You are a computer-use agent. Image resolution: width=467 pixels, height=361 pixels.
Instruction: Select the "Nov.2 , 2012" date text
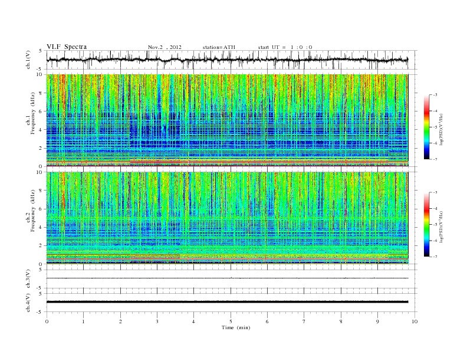click(x=165, y=47)
